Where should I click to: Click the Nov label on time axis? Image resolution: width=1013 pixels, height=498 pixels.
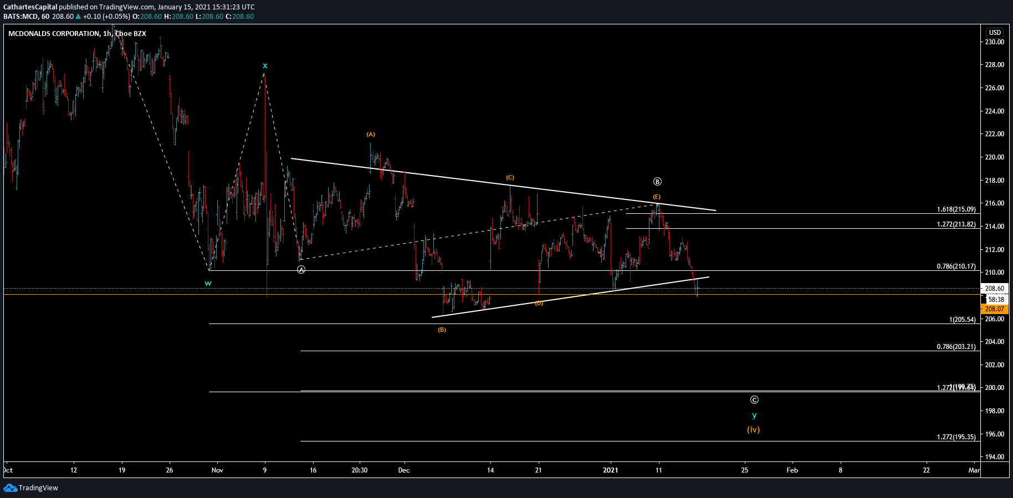click(217, 470)
